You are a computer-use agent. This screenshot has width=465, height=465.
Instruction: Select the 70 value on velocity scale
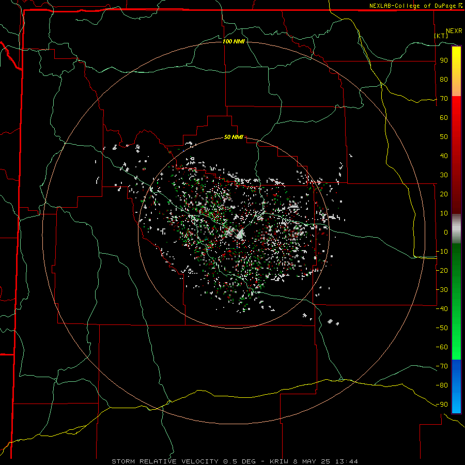(444, 99)
